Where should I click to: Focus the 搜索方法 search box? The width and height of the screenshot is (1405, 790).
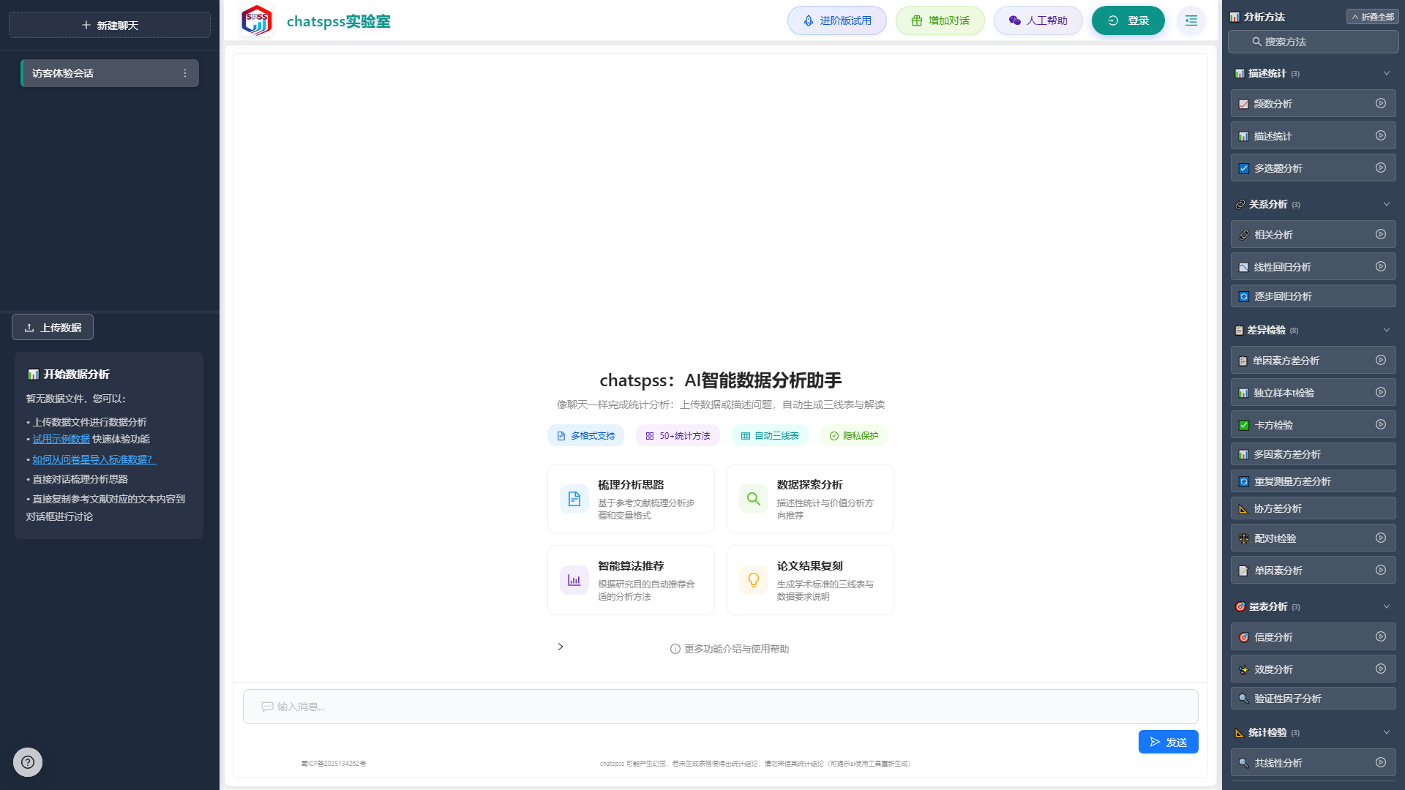pyautogui.click(x=1314, y=42)
